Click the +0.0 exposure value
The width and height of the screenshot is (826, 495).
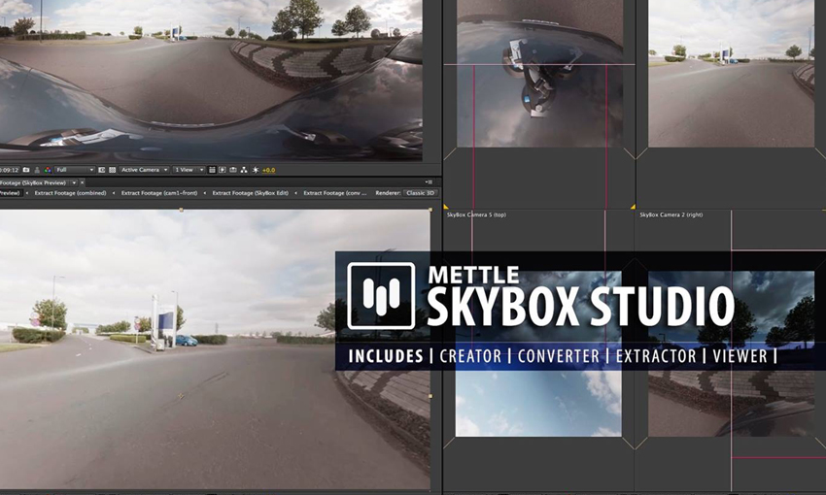tap(268, 170)
